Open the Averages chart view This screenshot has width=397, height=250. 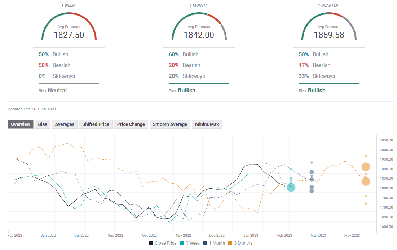(65, 124)
